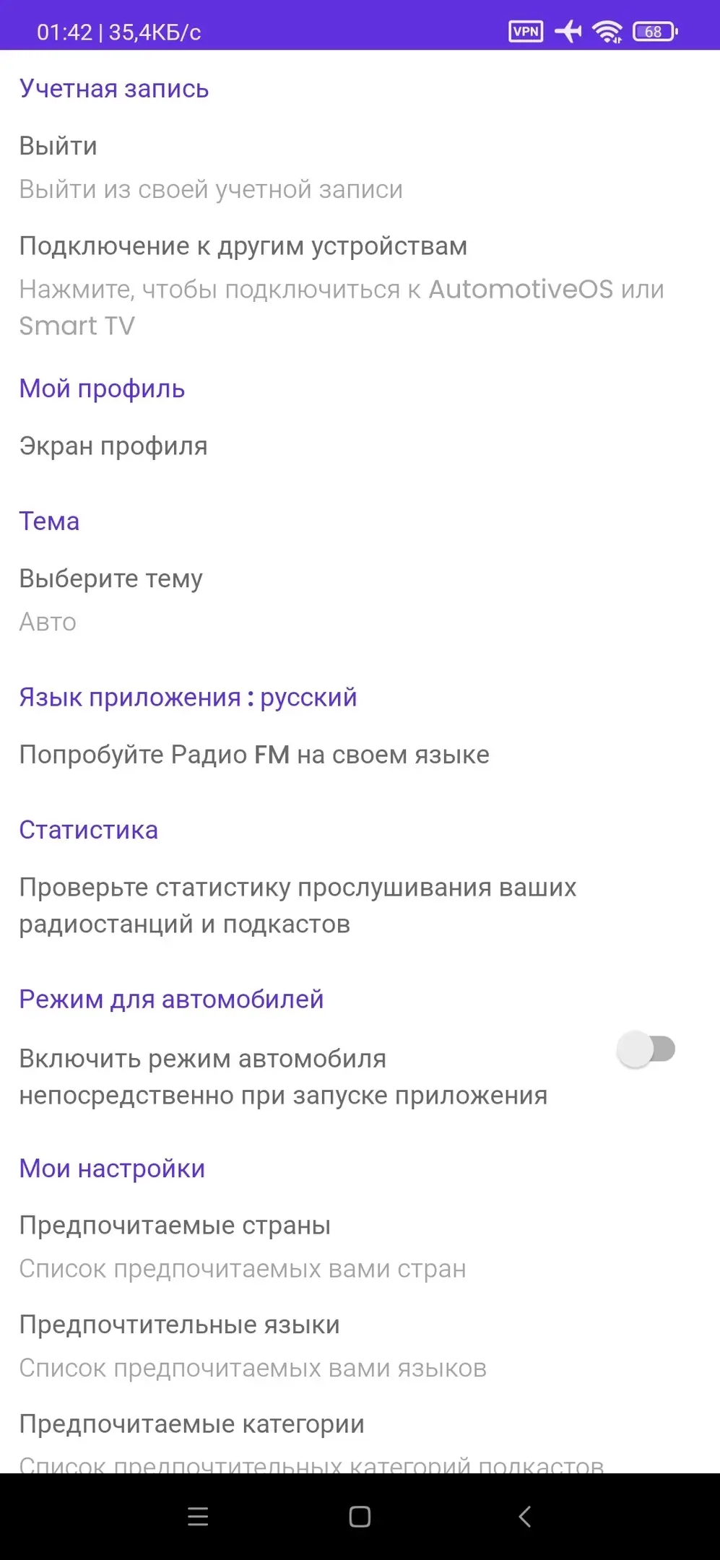Tap the Android back navigation icon
The image size is (720, 1560).
[x=525, y=1517]
